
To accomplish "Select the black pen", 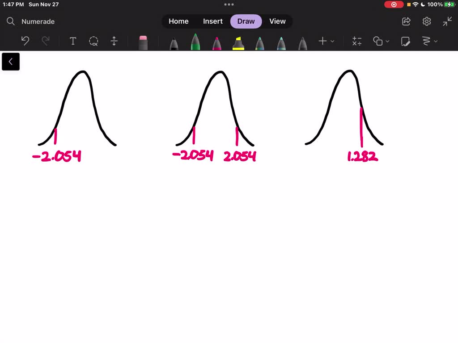I will (174, 43).
